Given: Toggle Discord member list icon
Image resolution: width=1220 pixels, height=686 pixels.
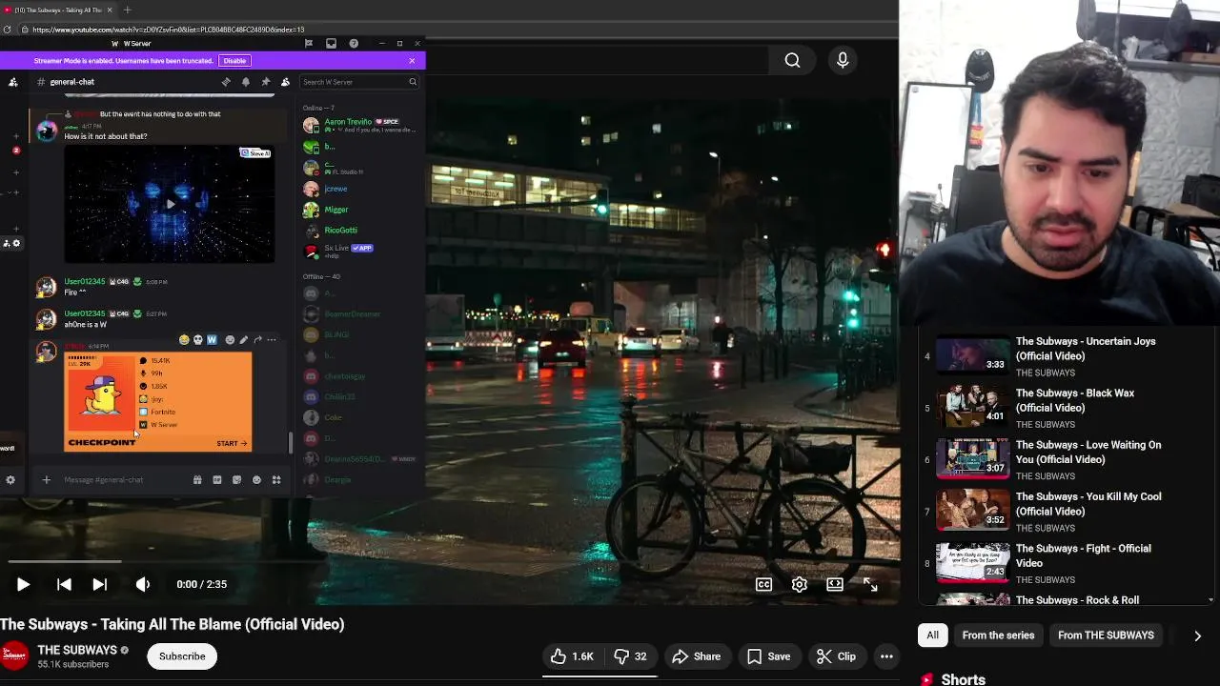Looking at the screenshot, I should 285,82.
